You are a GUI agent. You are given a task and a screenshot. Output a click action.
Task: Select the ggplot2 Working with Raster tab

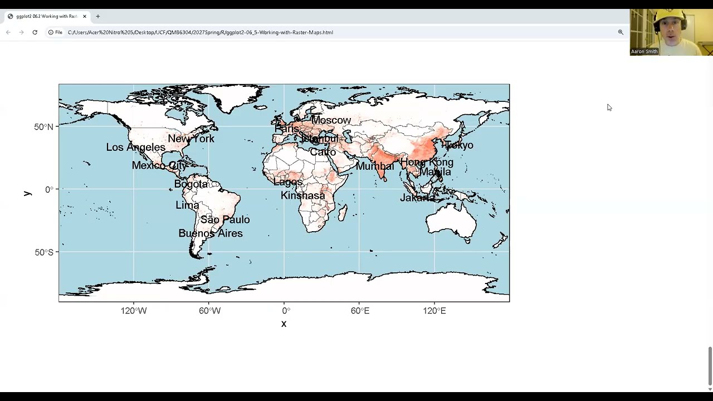pyautogui.click(x=46, y=16)
